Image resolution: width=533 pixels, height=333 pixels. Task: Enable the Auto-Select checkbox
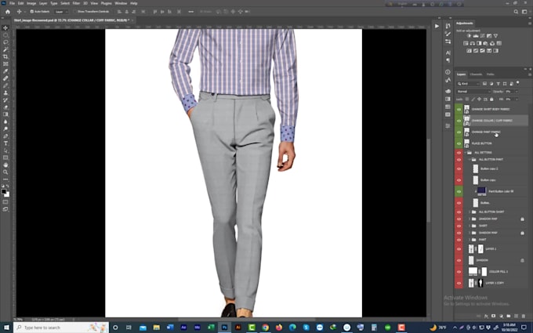pos(32,12)
